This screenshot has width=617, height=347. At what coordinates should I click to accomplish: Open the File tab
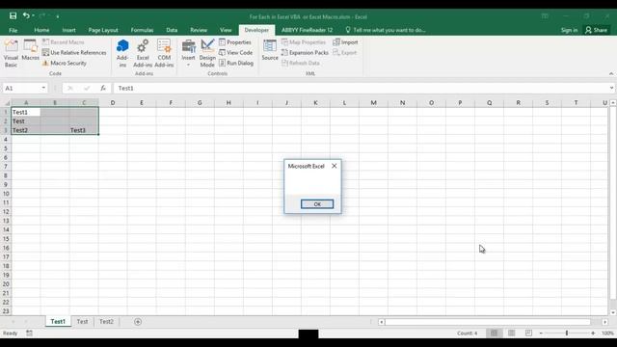(13, 30)
